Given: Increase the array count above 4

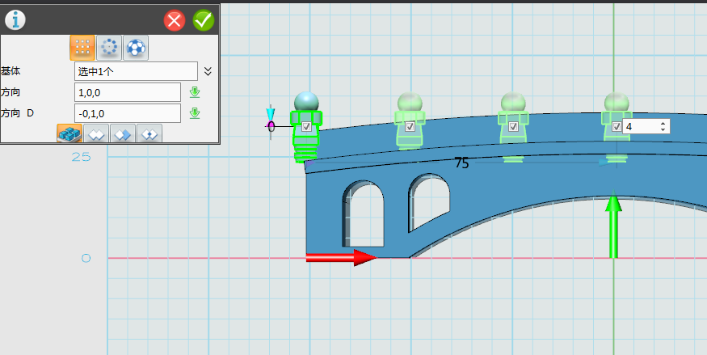Looking at the screenshot, I should point(663,124).
